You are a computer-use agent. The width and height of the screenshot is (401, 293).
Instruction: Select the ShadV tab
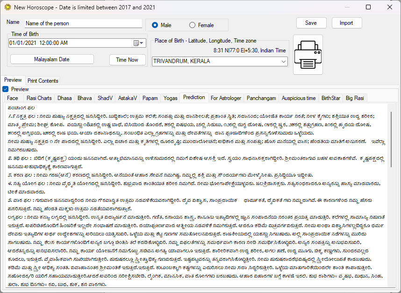click(x=105, y=98)
